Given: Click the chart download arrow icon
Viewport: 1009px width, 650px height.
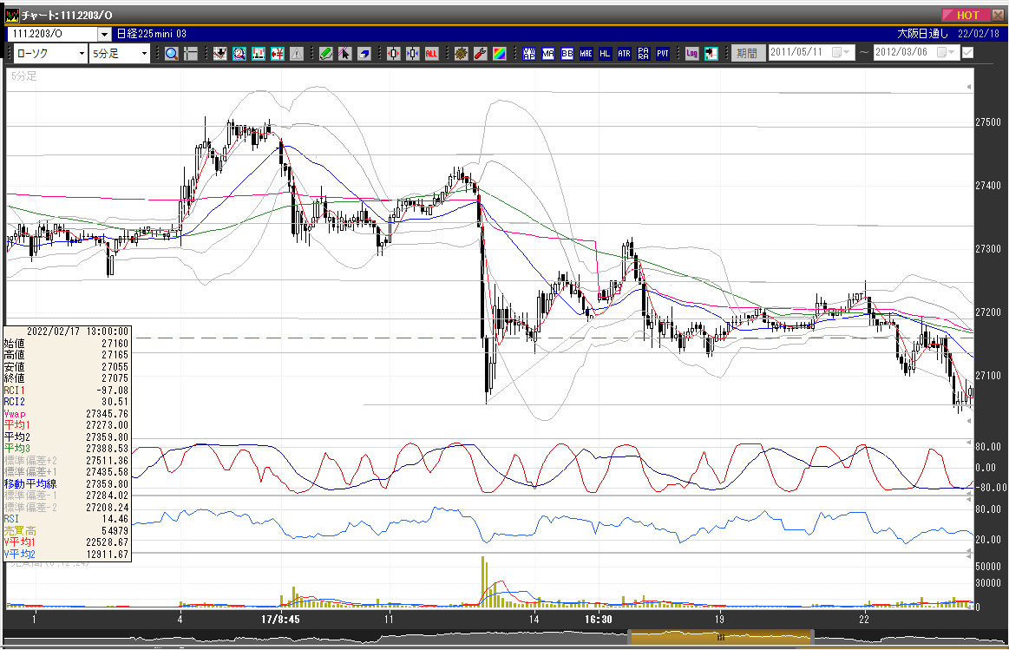Looking at the screenshot, I should [220, 54].
